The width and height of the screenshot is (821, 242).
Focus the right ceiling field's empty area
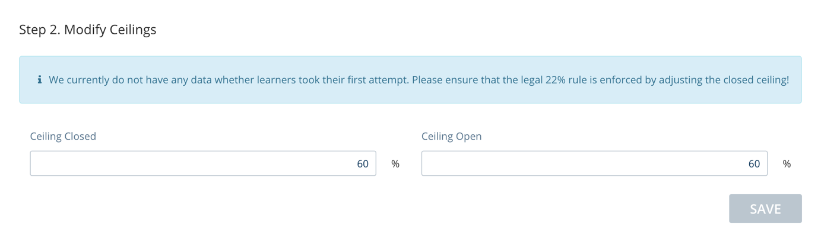[x=582, y=163]
